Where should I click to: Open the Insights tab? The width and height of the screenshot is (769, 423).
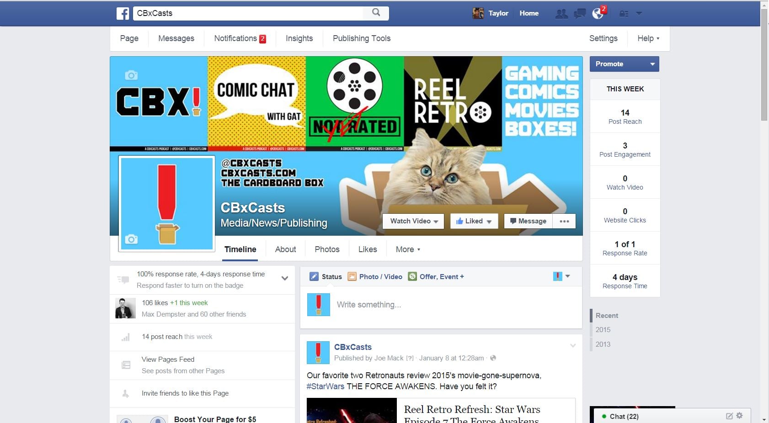pos(299,38)
